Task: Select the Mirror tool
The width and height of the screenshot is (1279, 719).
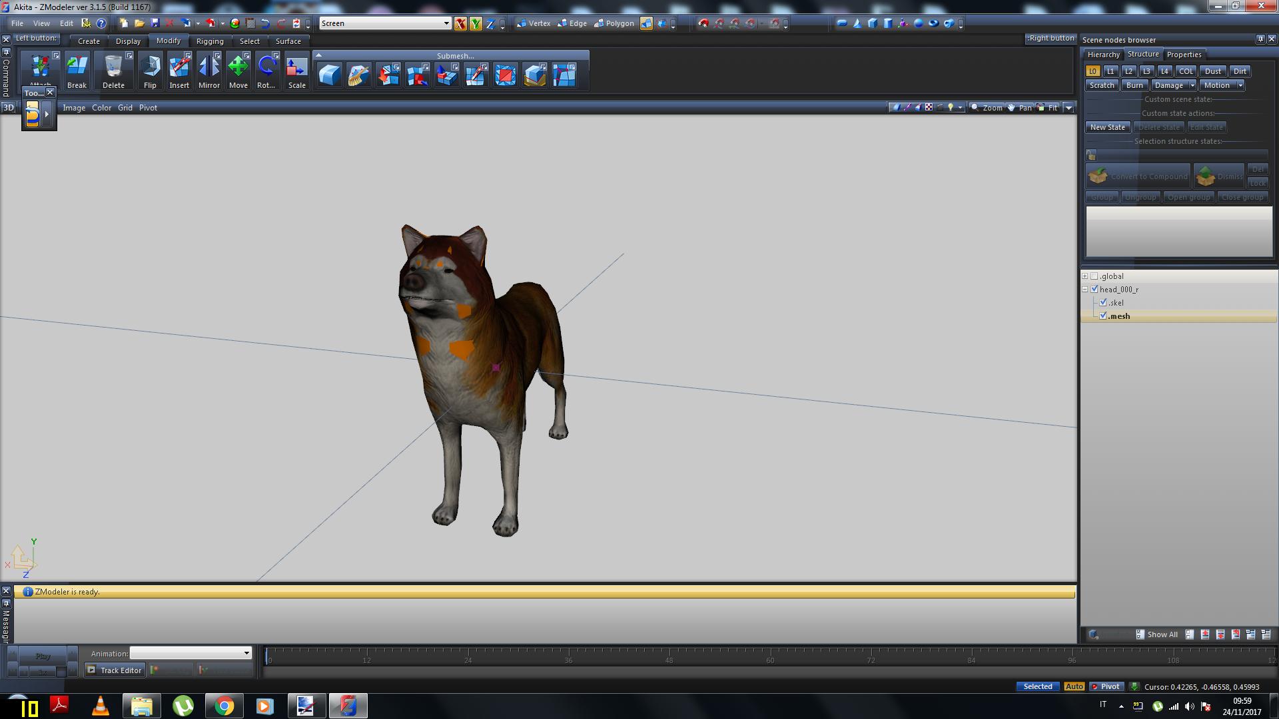Action: click(x=209, y=71)
